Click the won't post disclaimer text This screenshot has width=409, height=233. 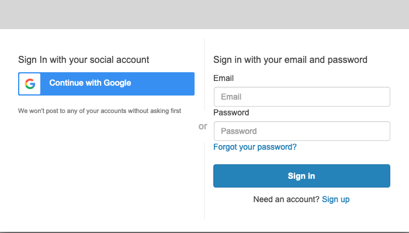[99, 111]
